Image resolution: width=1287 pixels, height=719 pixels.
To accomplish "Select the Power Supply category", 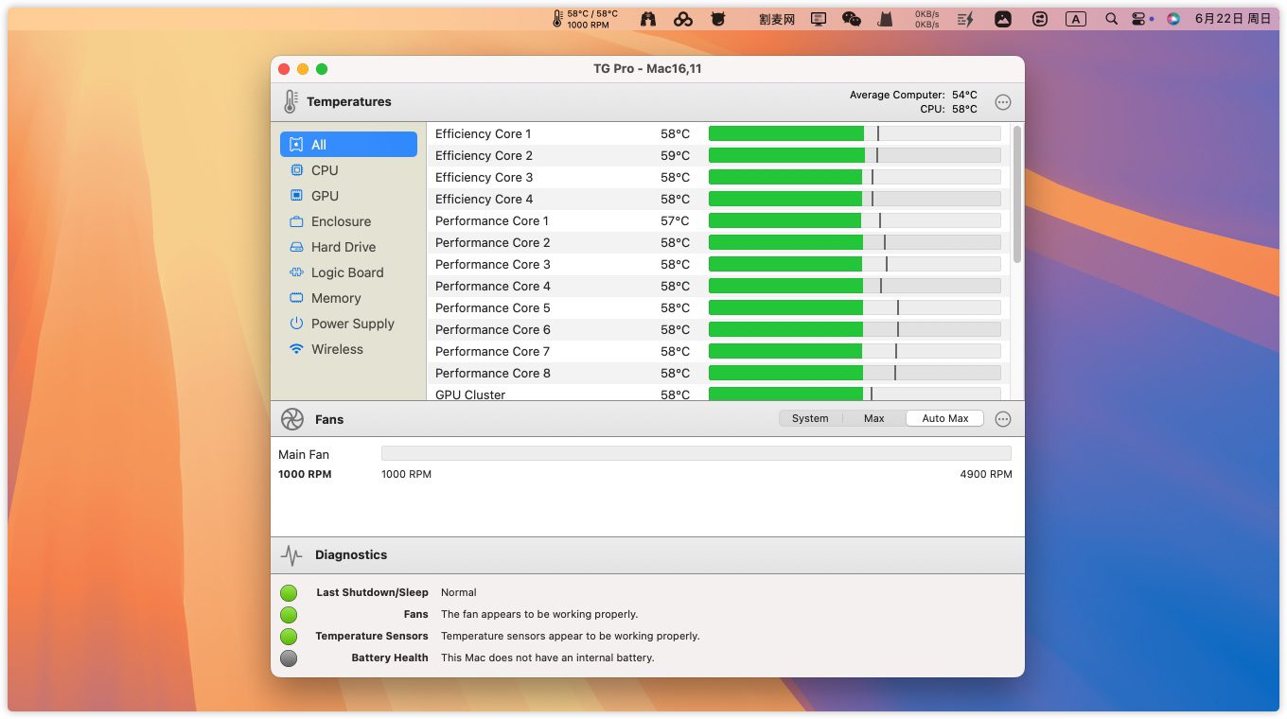I will 348,324.
